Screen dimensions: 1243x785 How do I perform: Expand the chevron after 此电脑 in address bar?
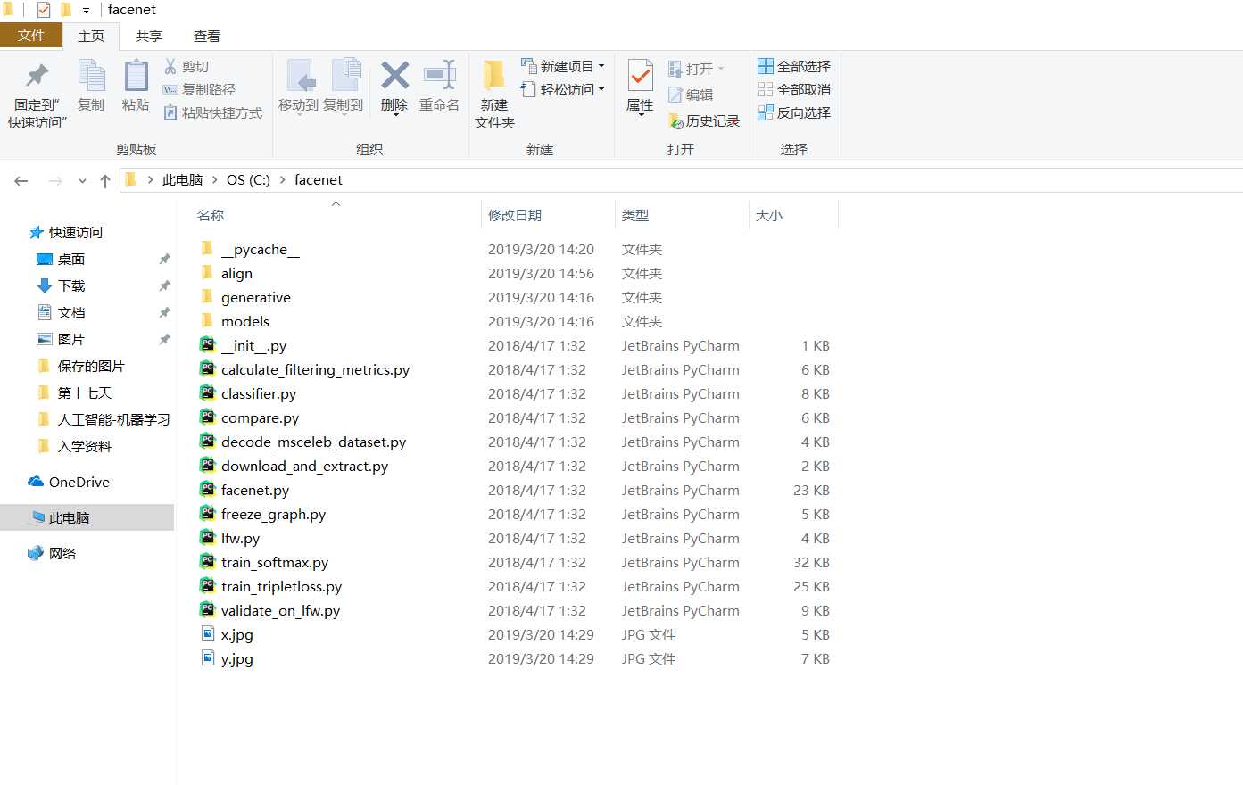[214, 180]
